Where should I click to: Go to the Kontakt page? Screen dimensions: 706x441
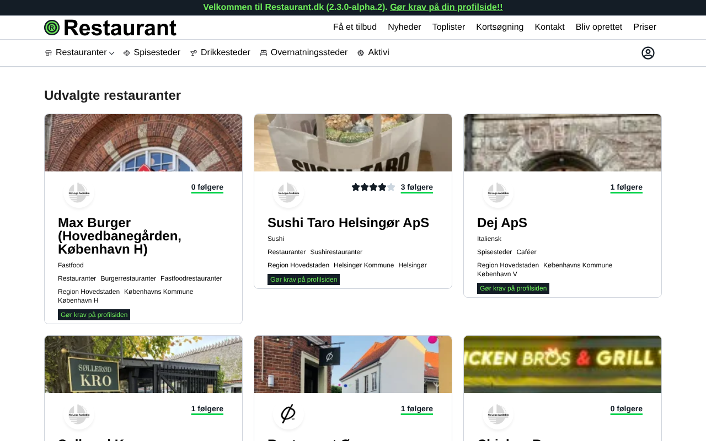[x=549, y=27]
